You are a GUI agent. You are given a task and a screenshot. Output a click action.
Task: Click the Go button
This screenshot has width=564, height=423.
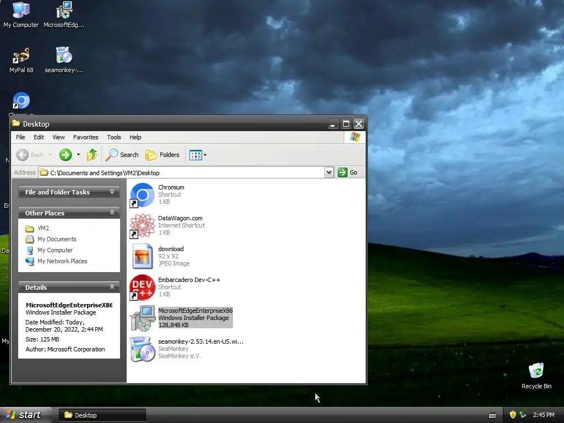tap(348, 172)
